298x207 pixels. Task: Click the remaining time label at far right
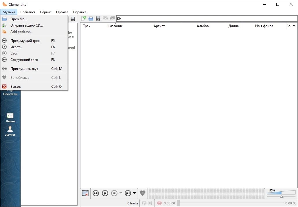coord(291,203)
